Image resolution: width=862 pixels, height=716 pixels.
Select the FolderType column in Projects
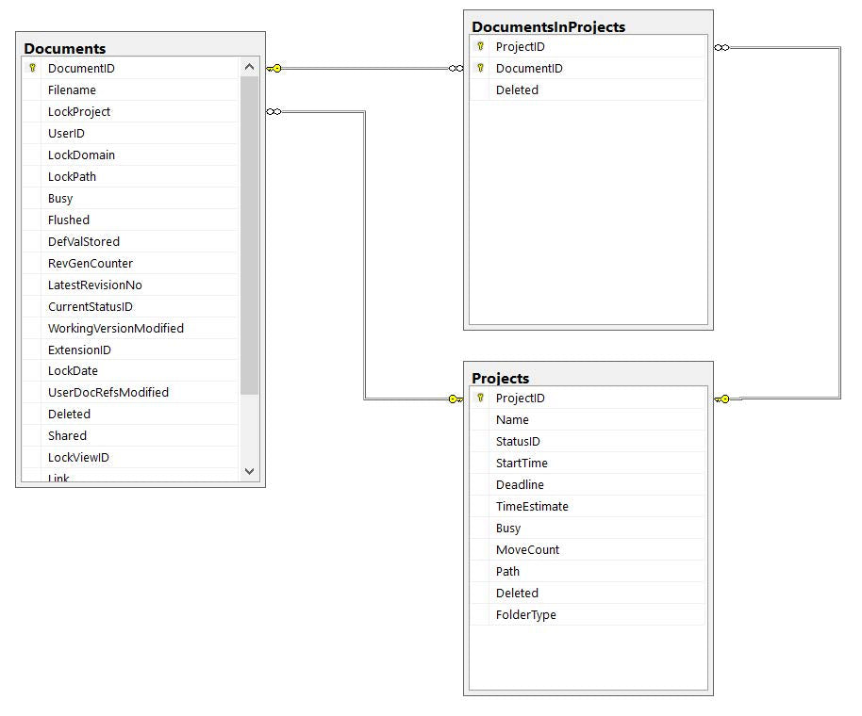click(588, 614)
